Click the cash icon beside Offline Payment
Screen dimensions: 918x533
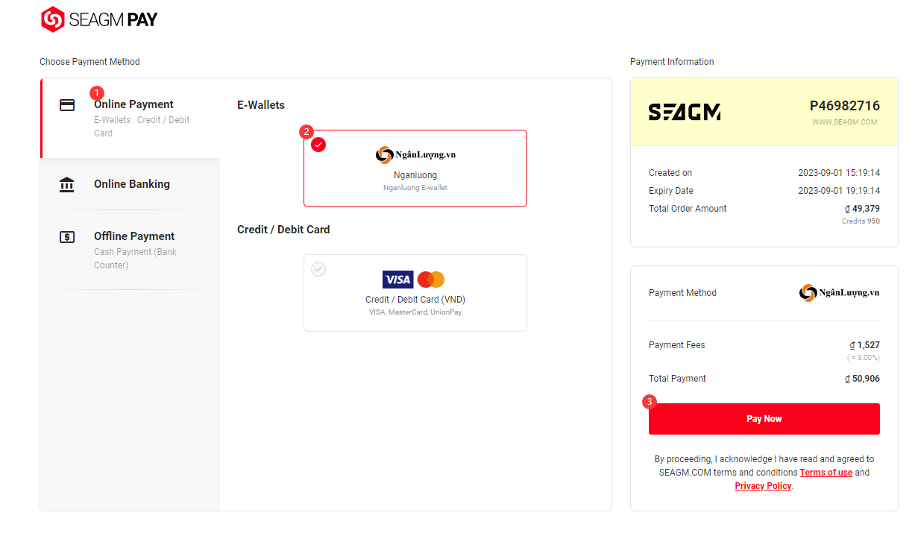click(67, 237)
